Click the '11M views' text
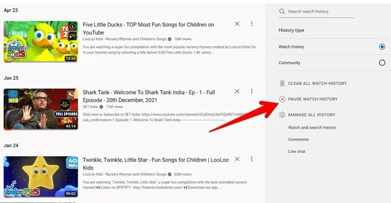 [x=114, y=107]
